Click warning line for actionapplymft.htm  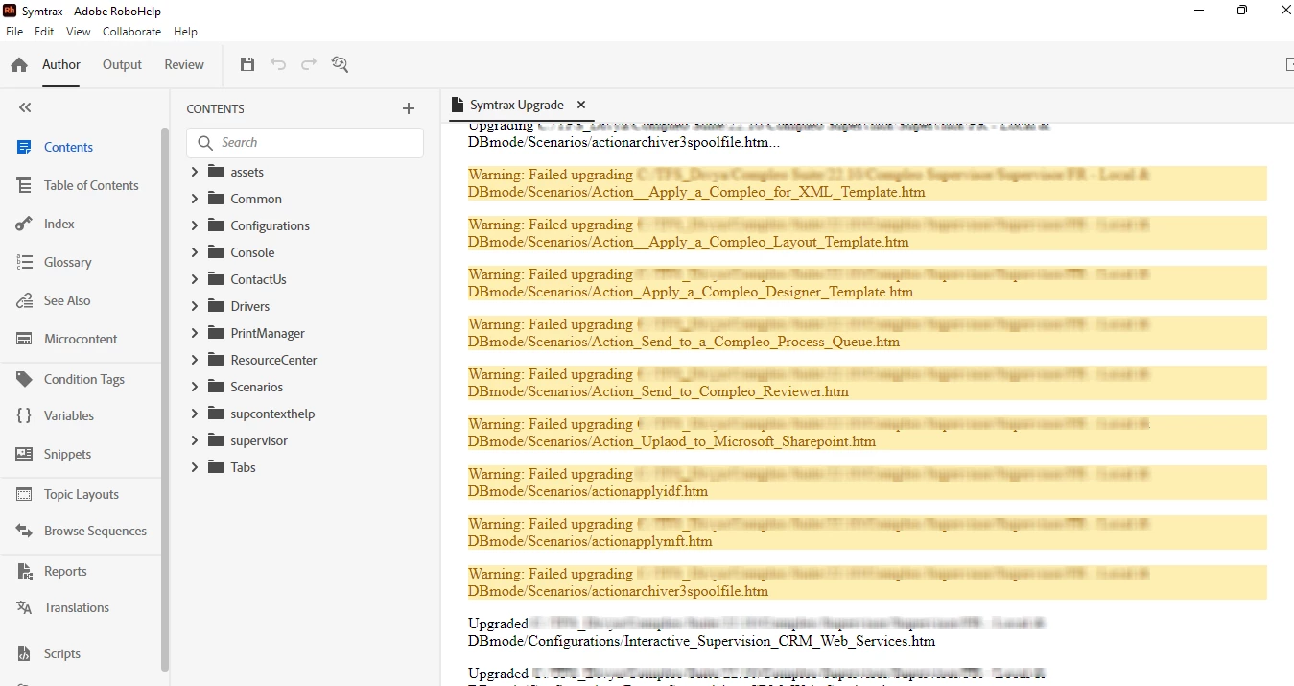coord(867,532)
